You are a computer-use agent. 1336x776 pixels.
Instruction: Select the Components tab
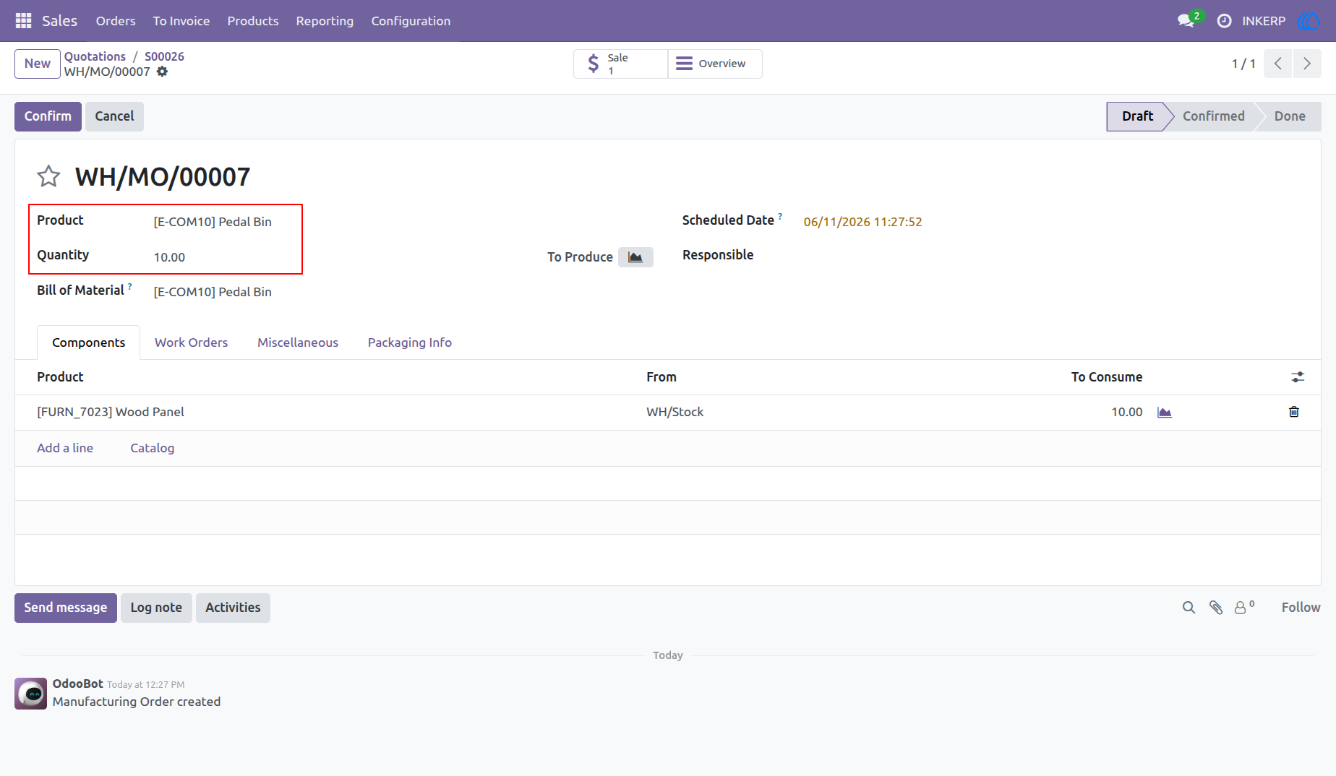coord(88,342)
